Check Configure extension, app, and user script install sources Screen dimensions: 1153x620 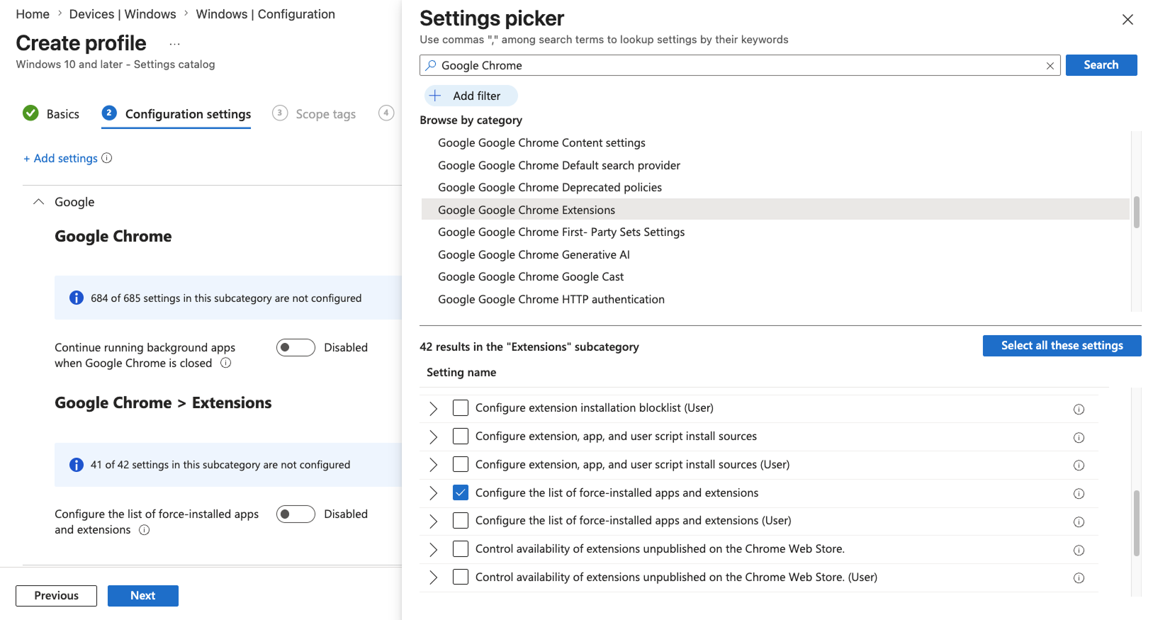pyautogui.click(x=461, y=436)
